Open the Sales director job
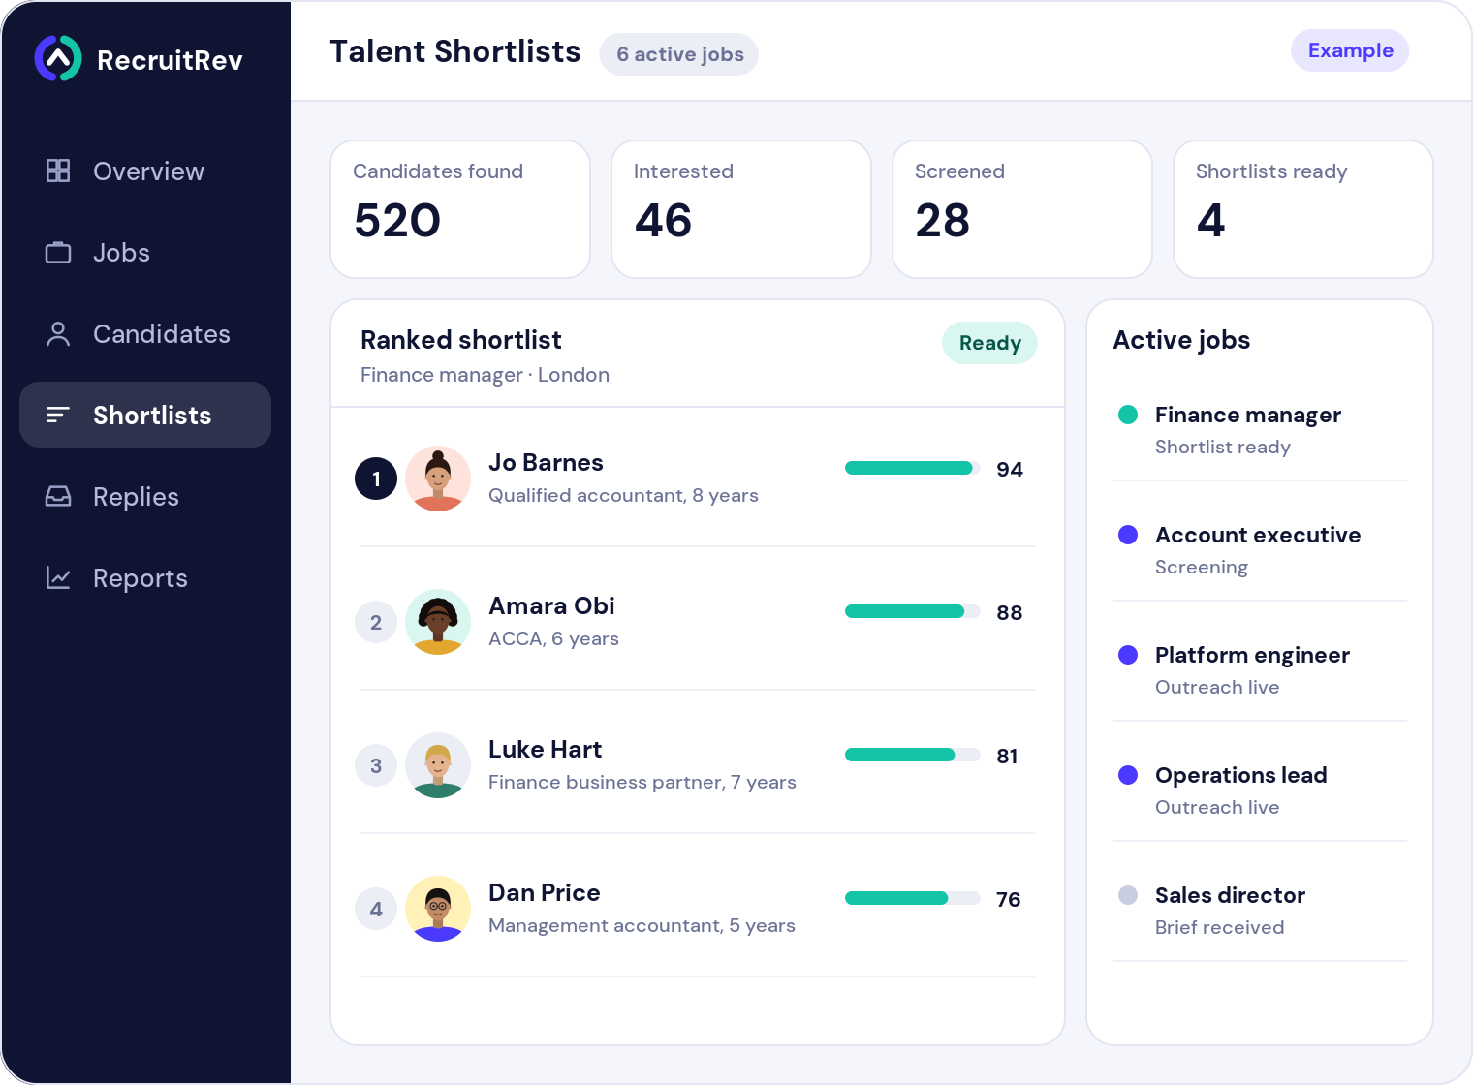1473x1085 pixels. pos(1260,911)
